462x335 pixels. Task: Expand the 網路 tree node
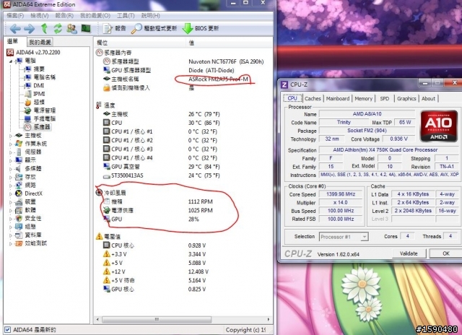[11, 186]
